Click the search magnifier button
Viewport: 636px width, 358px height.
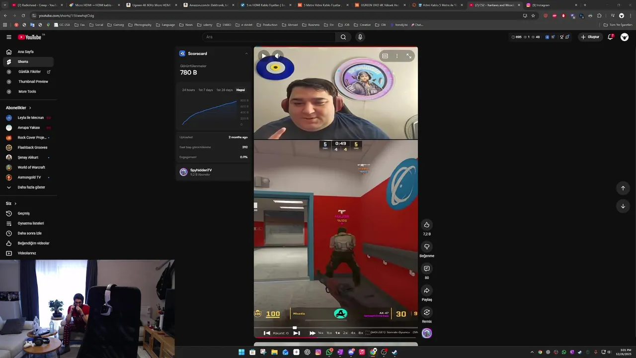tap(343, 37)
